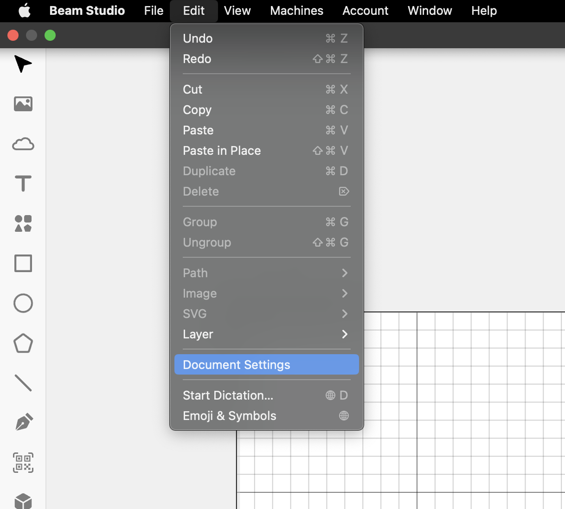Screen dimensions: 565x509
Task: Select the Text tool
Action: click(23, 184)
